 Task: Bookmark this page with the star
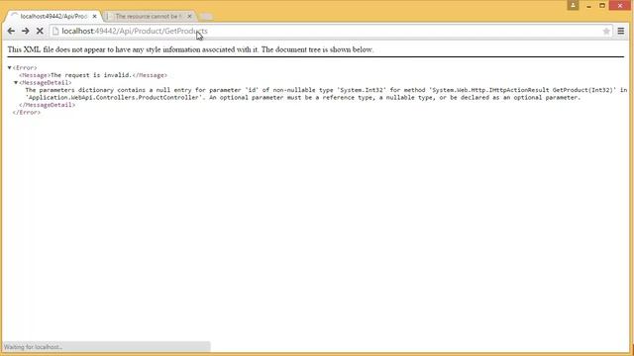(x=606, y=31)
